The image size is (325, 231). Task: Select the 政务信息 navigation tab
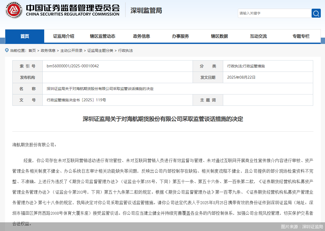(x=142, y=36)
